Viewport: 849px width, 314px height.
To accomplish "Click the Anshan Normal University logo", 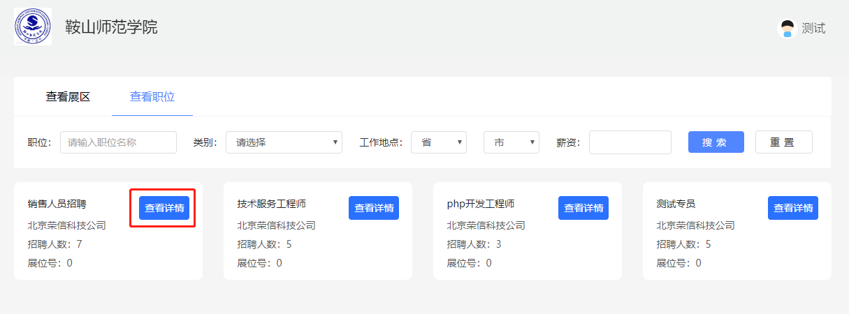I will 33,27.
